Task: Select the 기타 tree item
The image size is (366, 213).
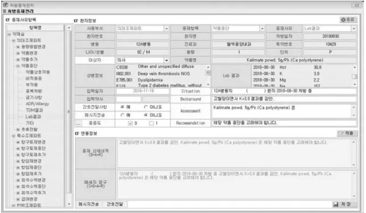Action: tap(30, 123)
